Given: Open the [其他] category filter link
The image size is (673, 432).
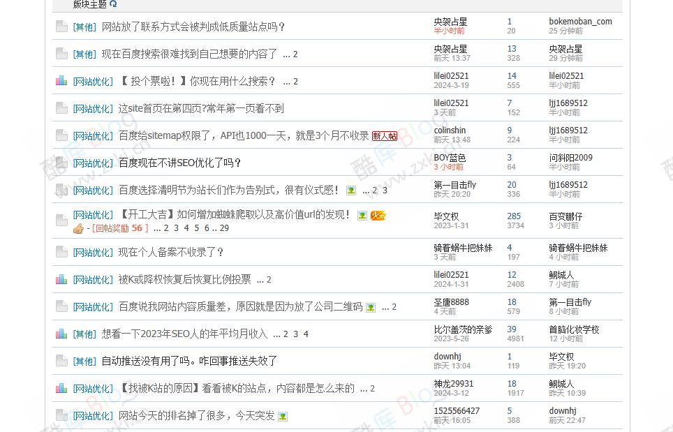Looking at the screenshot, I should click(x=84, y=27).
